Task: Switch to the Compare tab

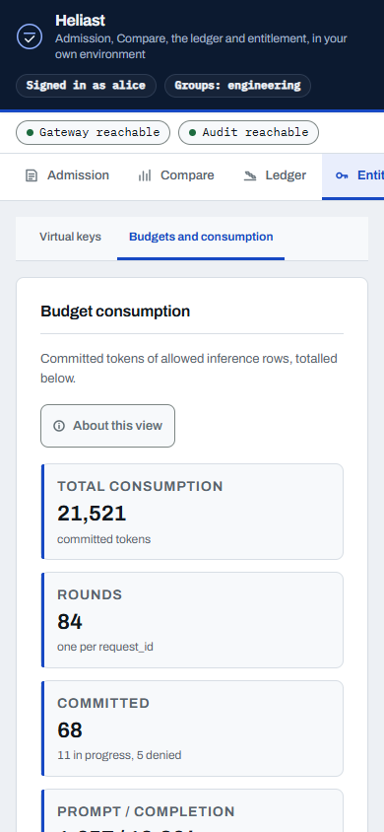Action: [176, 176]
